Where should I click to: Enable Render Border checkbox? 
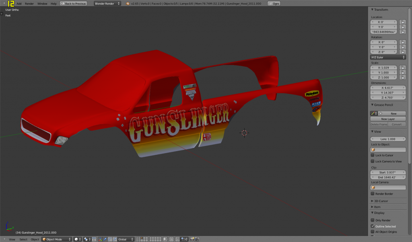point(372,194)
